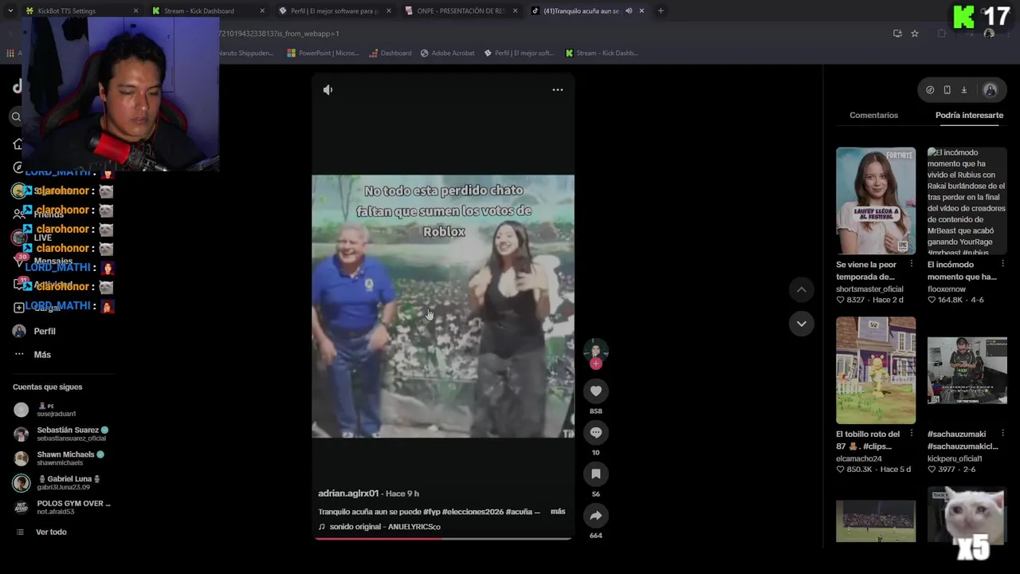Click the download desktop app icon in the top pill
Viewport: 1020px width, 574px height.
[963, 90]
